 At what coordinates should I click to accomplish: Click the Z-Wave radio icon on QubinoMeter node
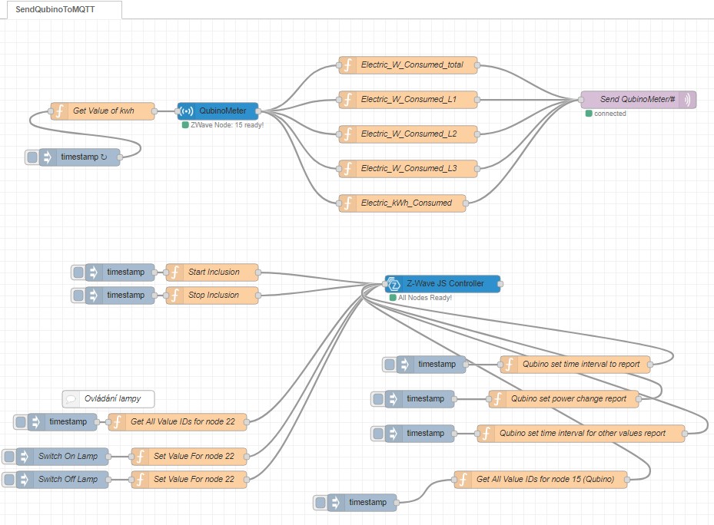tap(186, 111)
